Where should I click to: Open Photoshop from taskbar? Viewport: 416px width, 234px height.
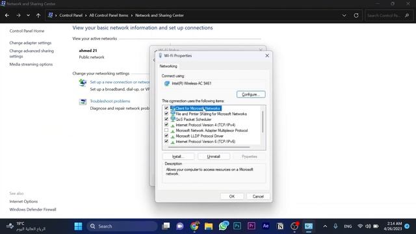pos(237,226)
